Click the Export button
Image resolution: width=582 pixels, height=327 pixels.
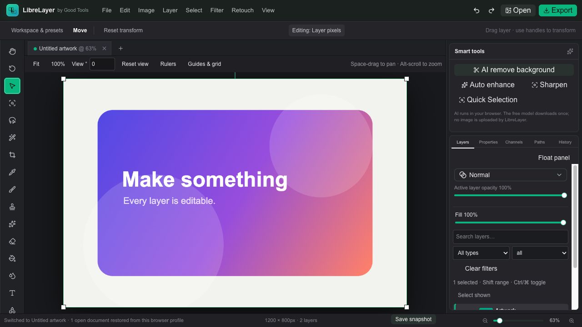click(x=558, y=10)
